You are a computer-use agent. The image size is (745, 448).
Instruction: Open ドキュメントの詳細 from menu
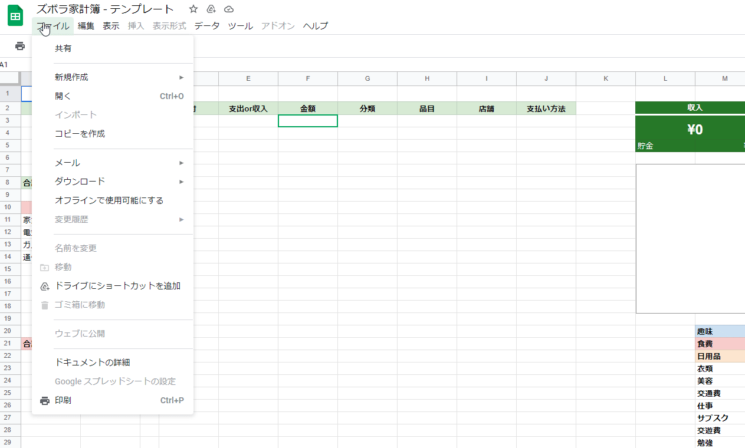(x=92, y=363)
